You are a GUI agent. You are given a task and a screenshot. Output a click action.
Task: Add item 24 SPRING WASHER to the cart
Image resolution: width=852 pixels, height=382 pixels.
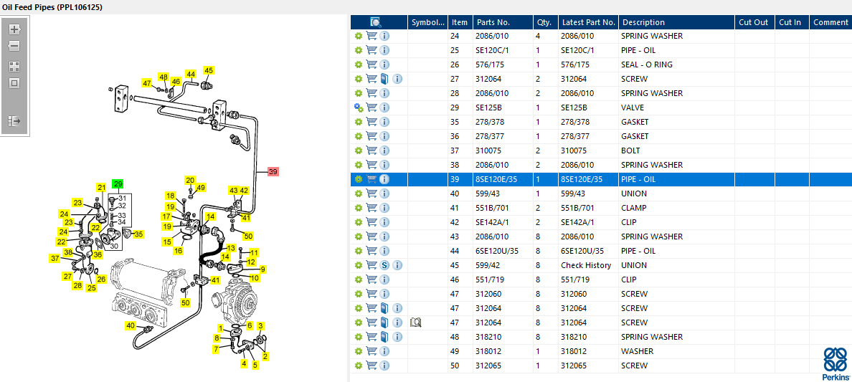tap(371, 36)
